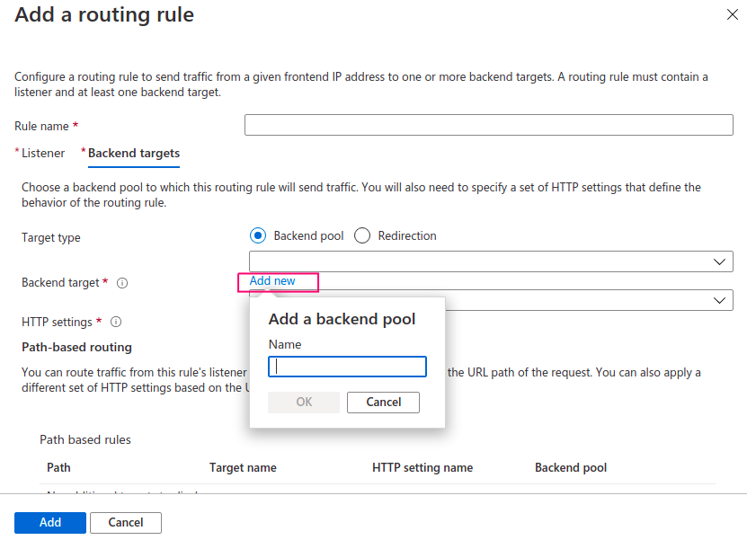Viewport: 747px width, 540px height.
Task: Cancel the Add a backend pool popup
Action: tap(383, 403)
